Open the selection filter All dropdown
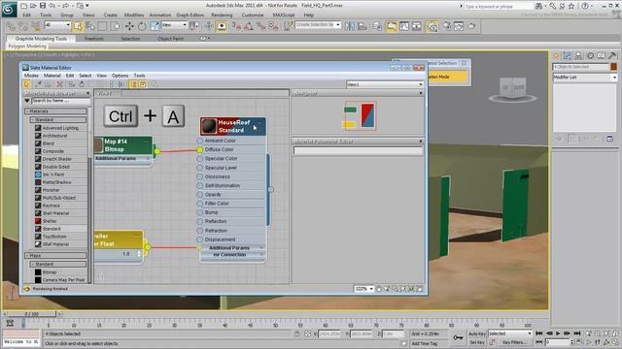The image size is (622, 349). (57, 25)
